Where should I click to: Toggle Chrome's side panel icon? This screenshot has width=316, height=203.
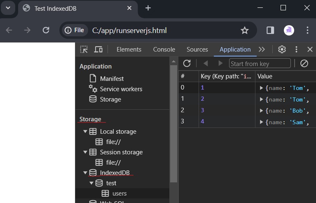tap(270, 30)
